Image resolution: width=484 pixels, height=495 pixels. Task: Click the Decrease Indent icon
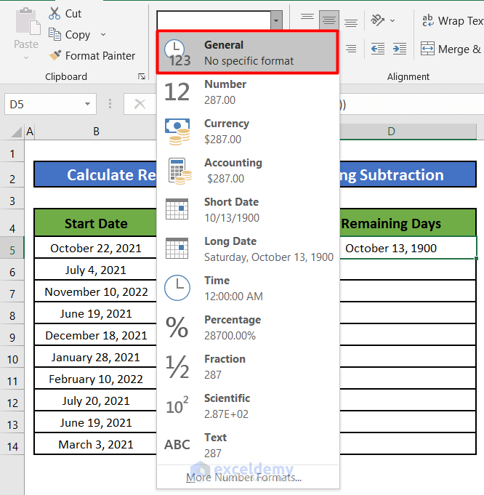(378, 49)
